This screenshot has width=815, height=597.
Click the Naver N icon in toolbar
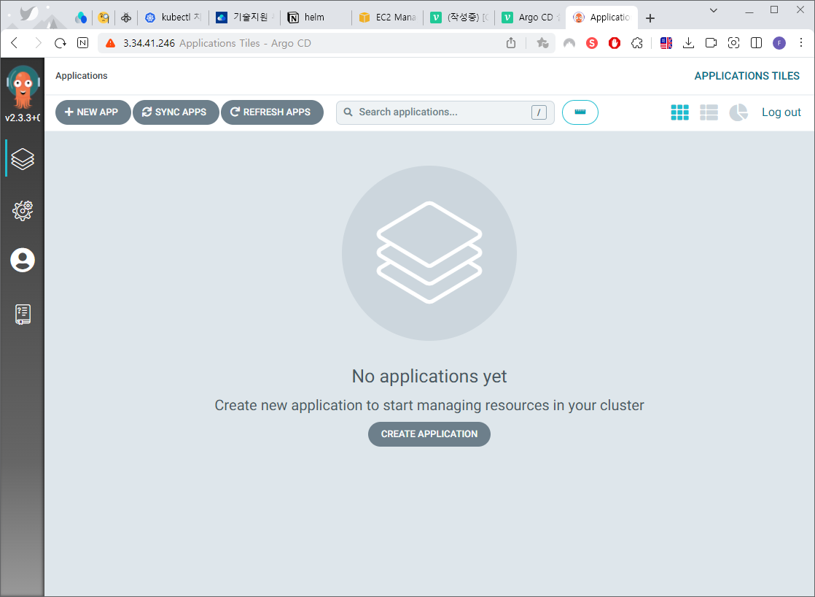point(82,43)
